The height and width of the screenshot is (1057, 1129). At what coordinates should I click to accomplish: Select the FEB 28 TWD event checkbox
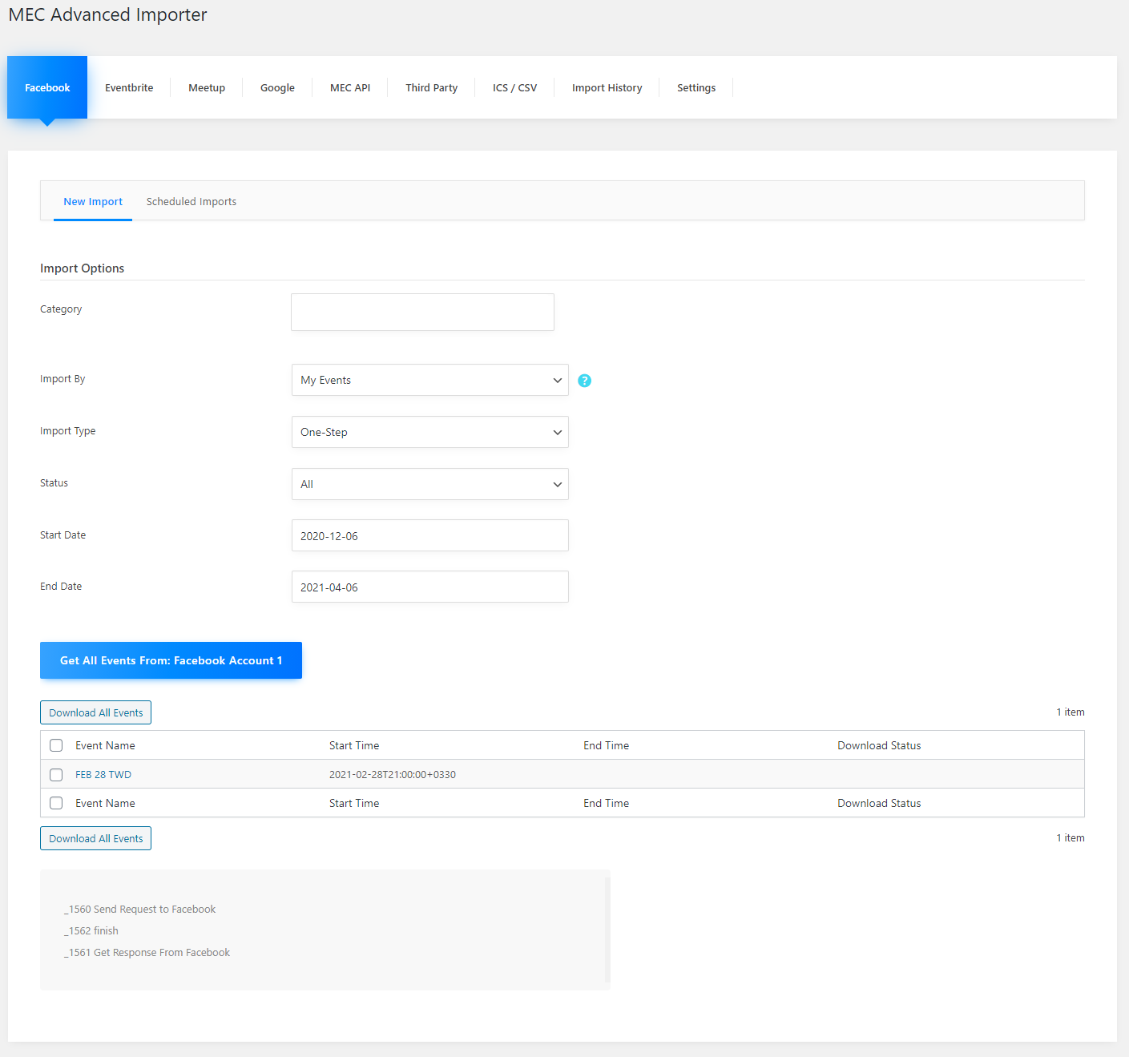tap(56, 775)
